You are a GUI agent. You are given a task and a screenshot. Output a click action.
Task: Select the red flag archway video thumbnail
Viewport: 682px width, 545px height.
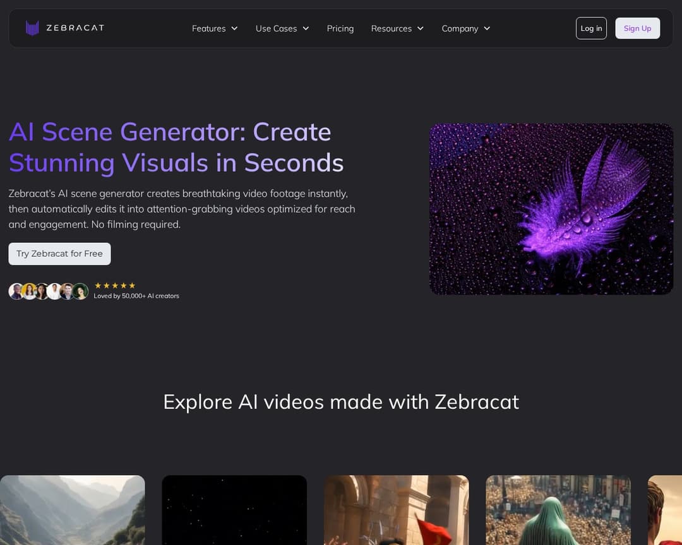[x=397, y=510]
